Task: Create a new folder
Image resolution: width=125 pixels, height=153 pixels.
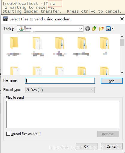Action: [x=101, y=28]
